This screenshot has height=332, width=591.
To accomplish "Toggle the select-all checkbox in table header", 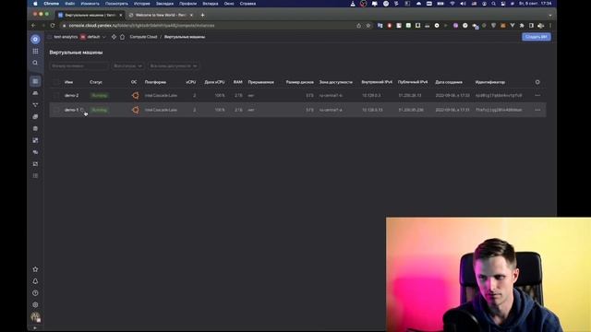I will pos(56,82).
